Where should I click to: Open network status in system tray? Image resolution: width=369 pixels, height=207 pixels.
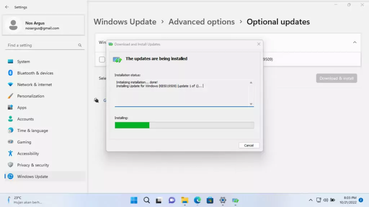point(319,200)
